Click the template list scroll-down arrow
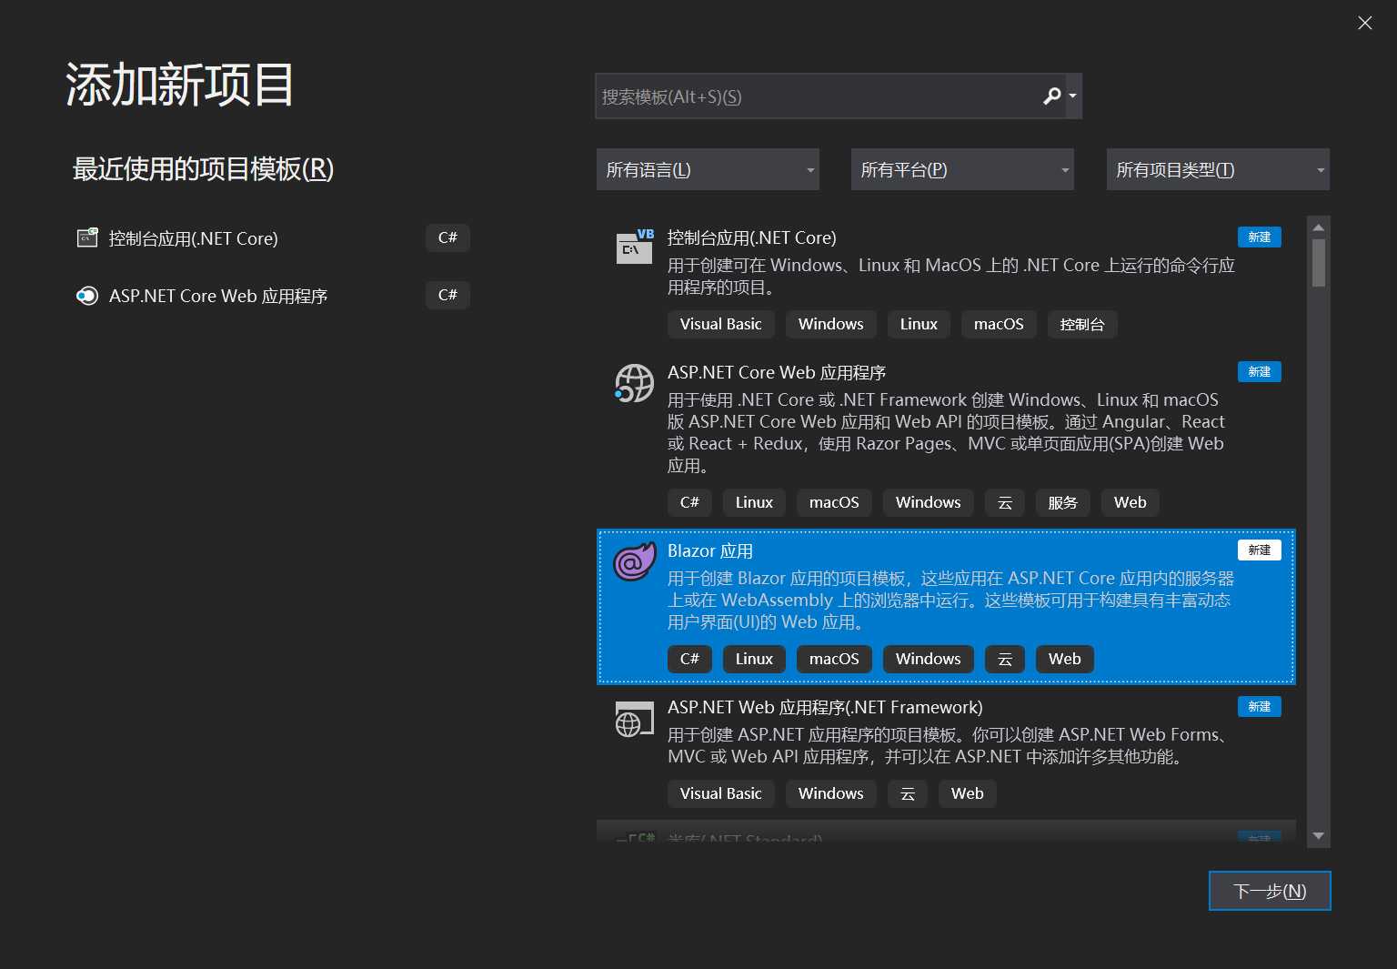Image resolution: width=1397 pixels, height=969 pixels. [x=1319, y=836]
